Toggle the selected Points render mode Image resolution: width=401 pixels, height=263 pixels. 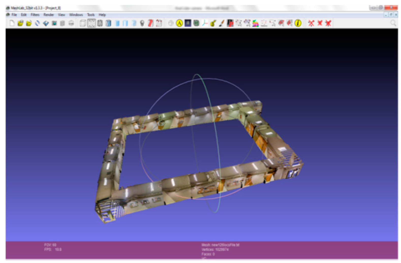click(x=91, y=23)
